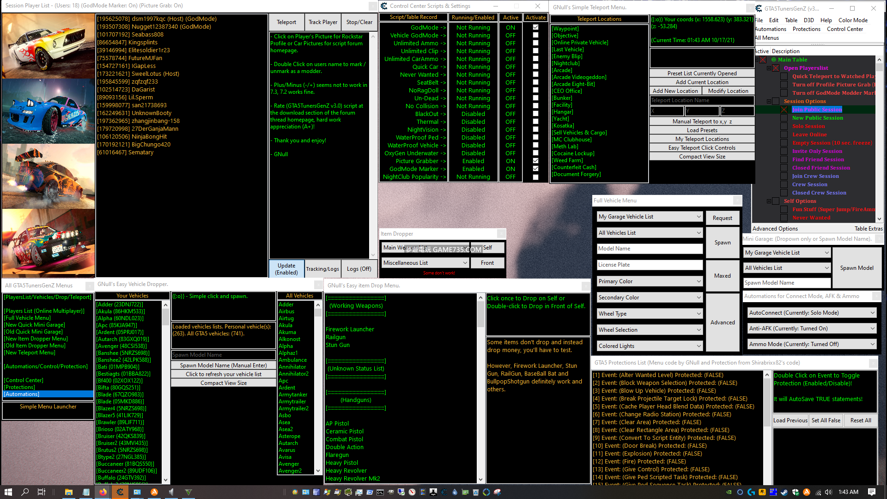Expand the AutoConnect mode dropdown
Viewport: 887px width, 499px height.
click(x=812, y=313)
